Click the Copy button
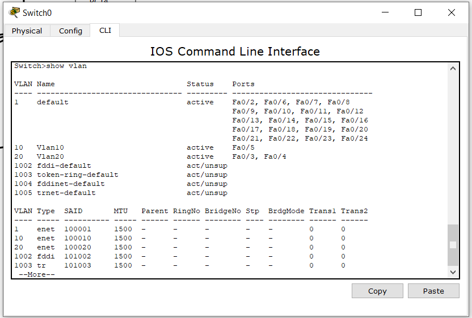Screen dimensions: 472x318 377,291
